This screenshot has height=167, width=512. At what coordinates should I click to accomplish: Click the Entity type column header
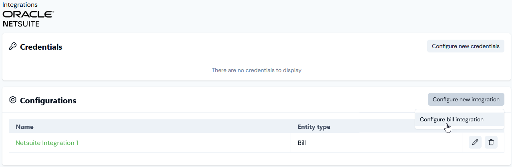(x=314, y=127)
